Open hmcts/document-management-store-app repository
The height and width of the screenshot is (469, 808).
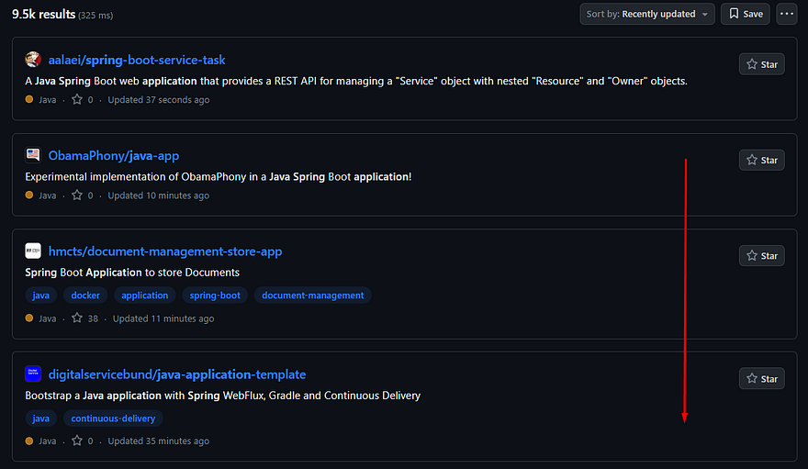click(165, 251)
